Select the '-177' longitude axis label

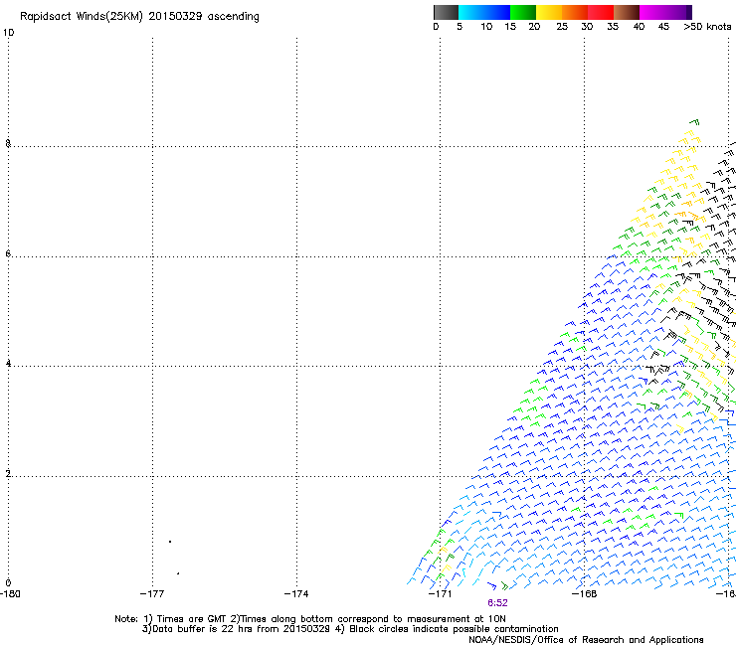pyautogui.click(x=152, y=594)
